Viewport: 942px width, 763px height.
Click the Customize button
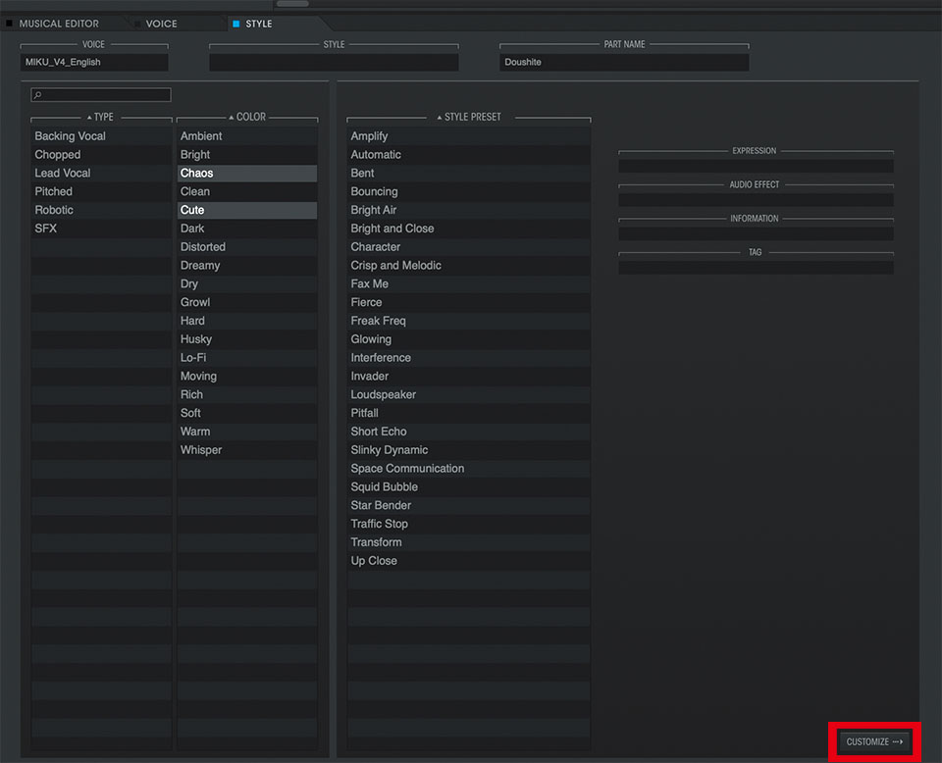pos(874,742)
